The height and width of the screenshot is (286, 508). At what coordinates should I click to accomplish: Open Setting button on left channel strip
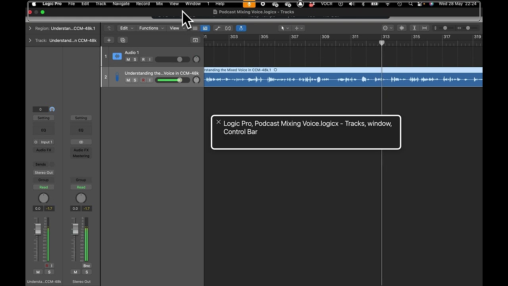coord(44,118)
